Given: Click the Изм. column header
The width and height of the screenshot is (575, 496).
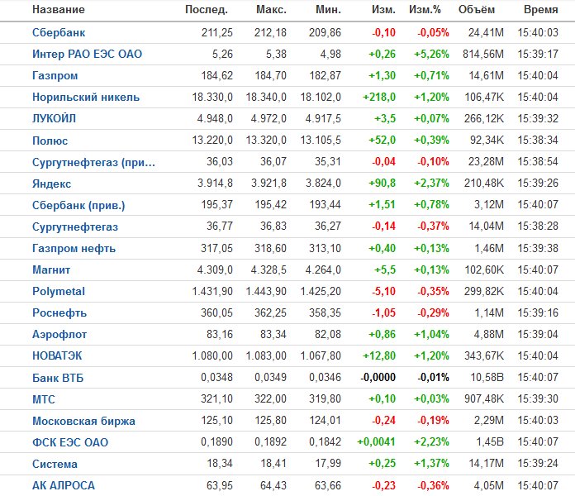Looking at the screenshot, I should [x=383, y=10].
